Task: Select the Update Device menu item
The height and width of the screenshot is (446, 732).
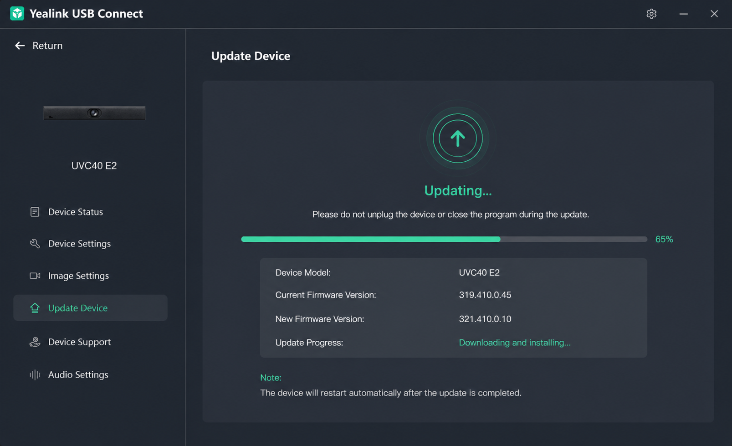Action: pyautogui.click(x=90, y=308)
